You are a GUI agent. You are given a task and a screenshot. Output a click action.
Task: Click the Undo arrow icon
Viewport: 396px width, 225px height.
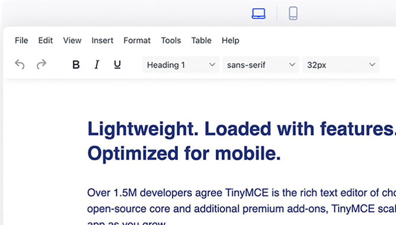19,64
